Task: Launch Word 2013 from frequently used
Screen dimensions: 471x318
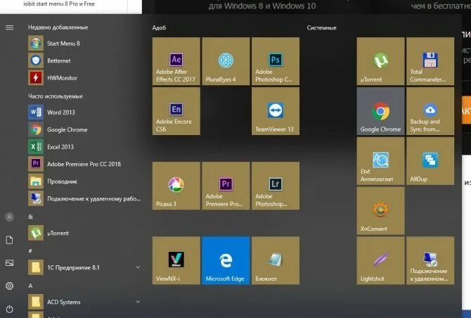Action: [x=84, y=113]
